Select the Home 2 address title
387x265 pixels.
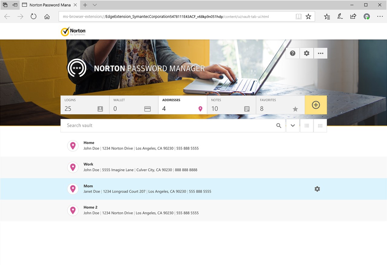pyautogui.click(x=90, y=207)
